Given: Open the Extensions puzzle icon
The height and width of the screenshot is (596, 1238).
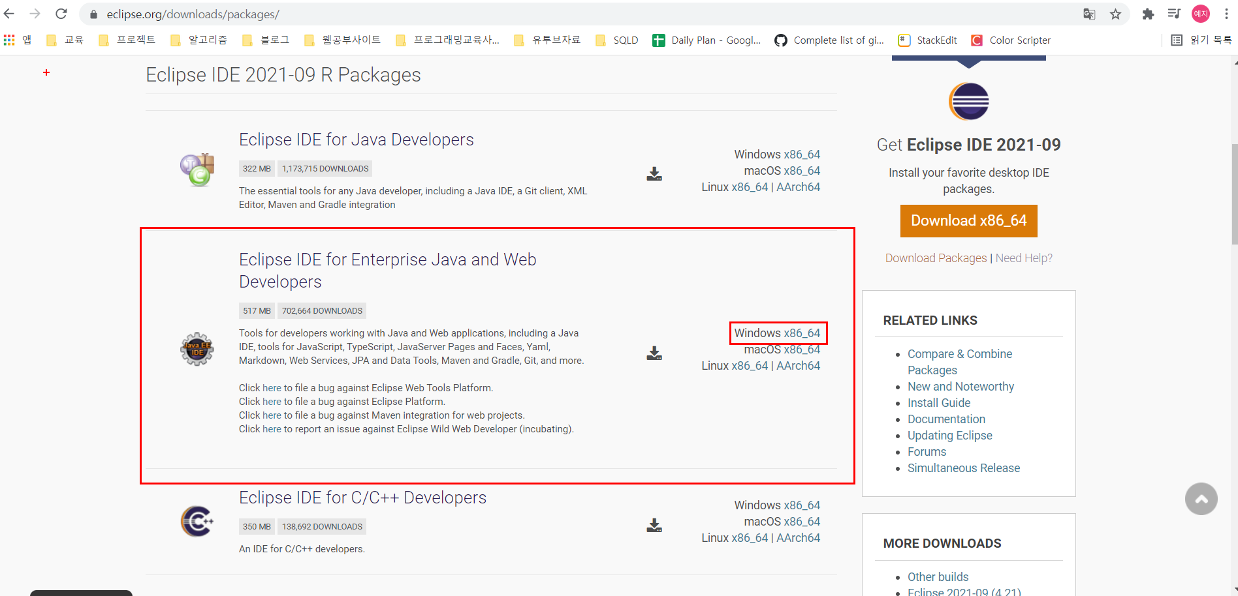Looking at the screenshot, I should (1148, 14).
